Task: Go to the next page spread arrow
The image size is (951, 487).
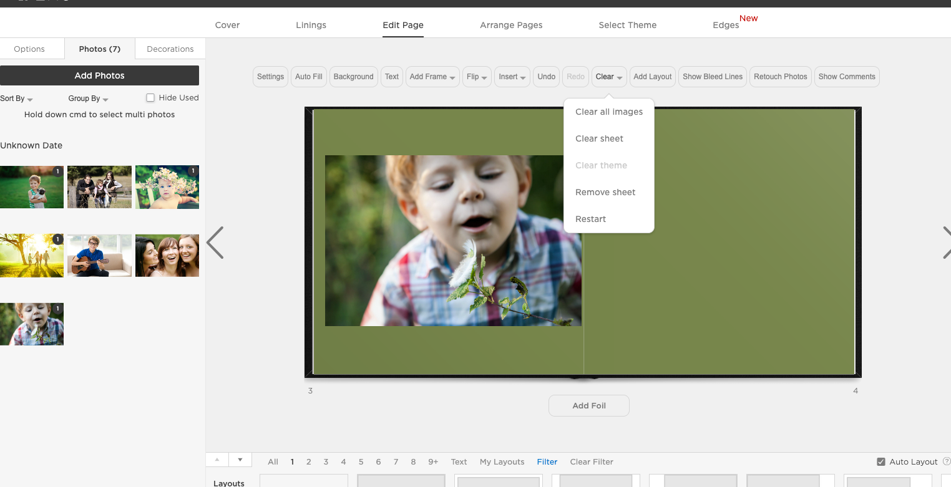Action: click(x=945, y=243)
